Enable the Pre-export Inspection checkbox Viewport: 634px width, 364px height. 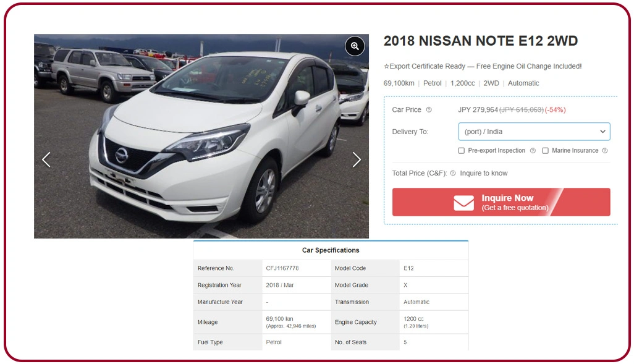tap(462, 150)
